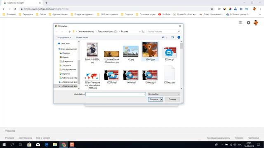The image size is (264, 148).
Task: Open the view options dropdown arrow
Action: tap(167, 37)
